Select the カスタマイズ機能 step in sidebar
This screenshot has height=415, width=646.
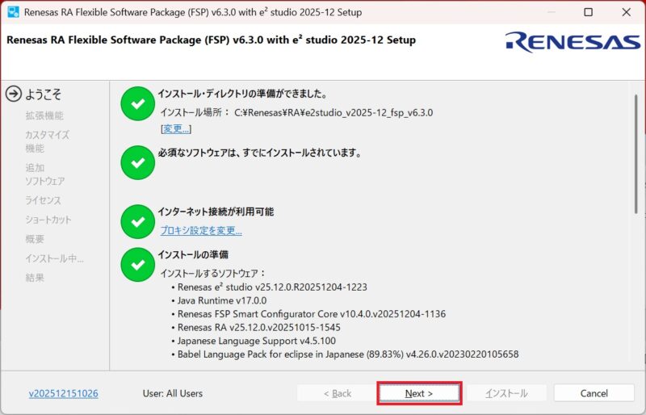point(48,141)
